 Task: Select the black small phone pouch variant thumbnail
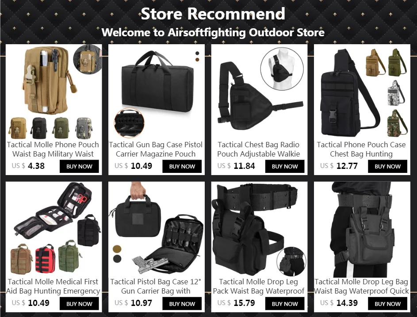point(39,129)
